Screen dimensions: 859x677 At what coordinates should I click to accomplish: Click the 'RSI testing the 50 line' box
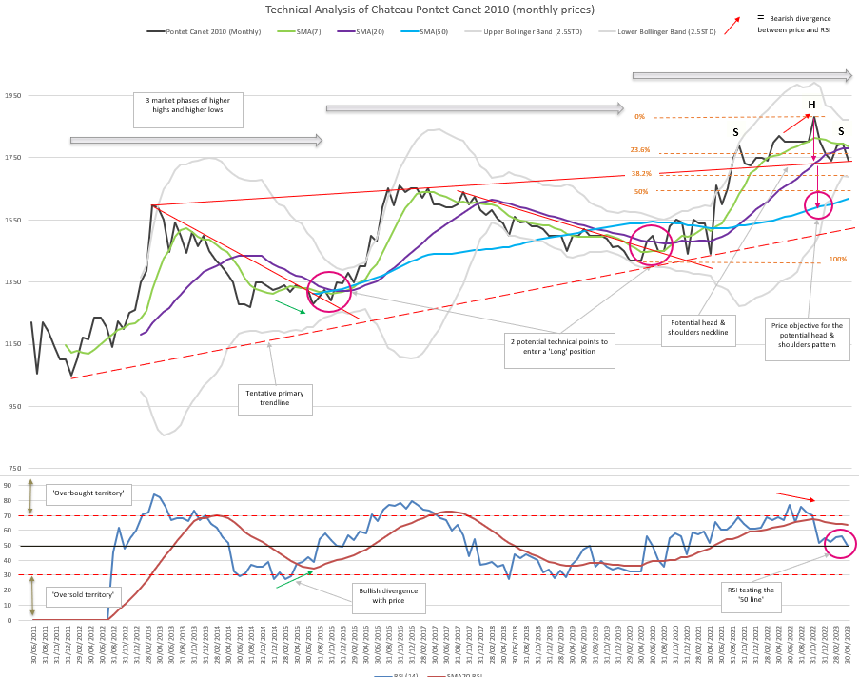(751, 596)
